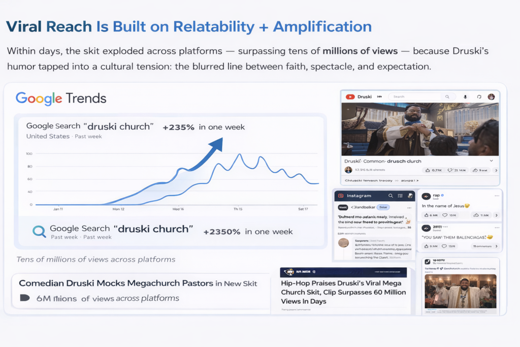Viewport: 520px width, 347px height.
Task: Click the Thu 15 peak on the trends chart
Action: coord(239,154)
